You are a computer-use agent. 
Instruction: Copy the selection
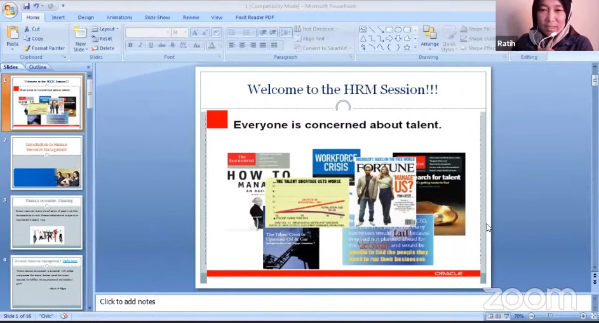[33, 39]
